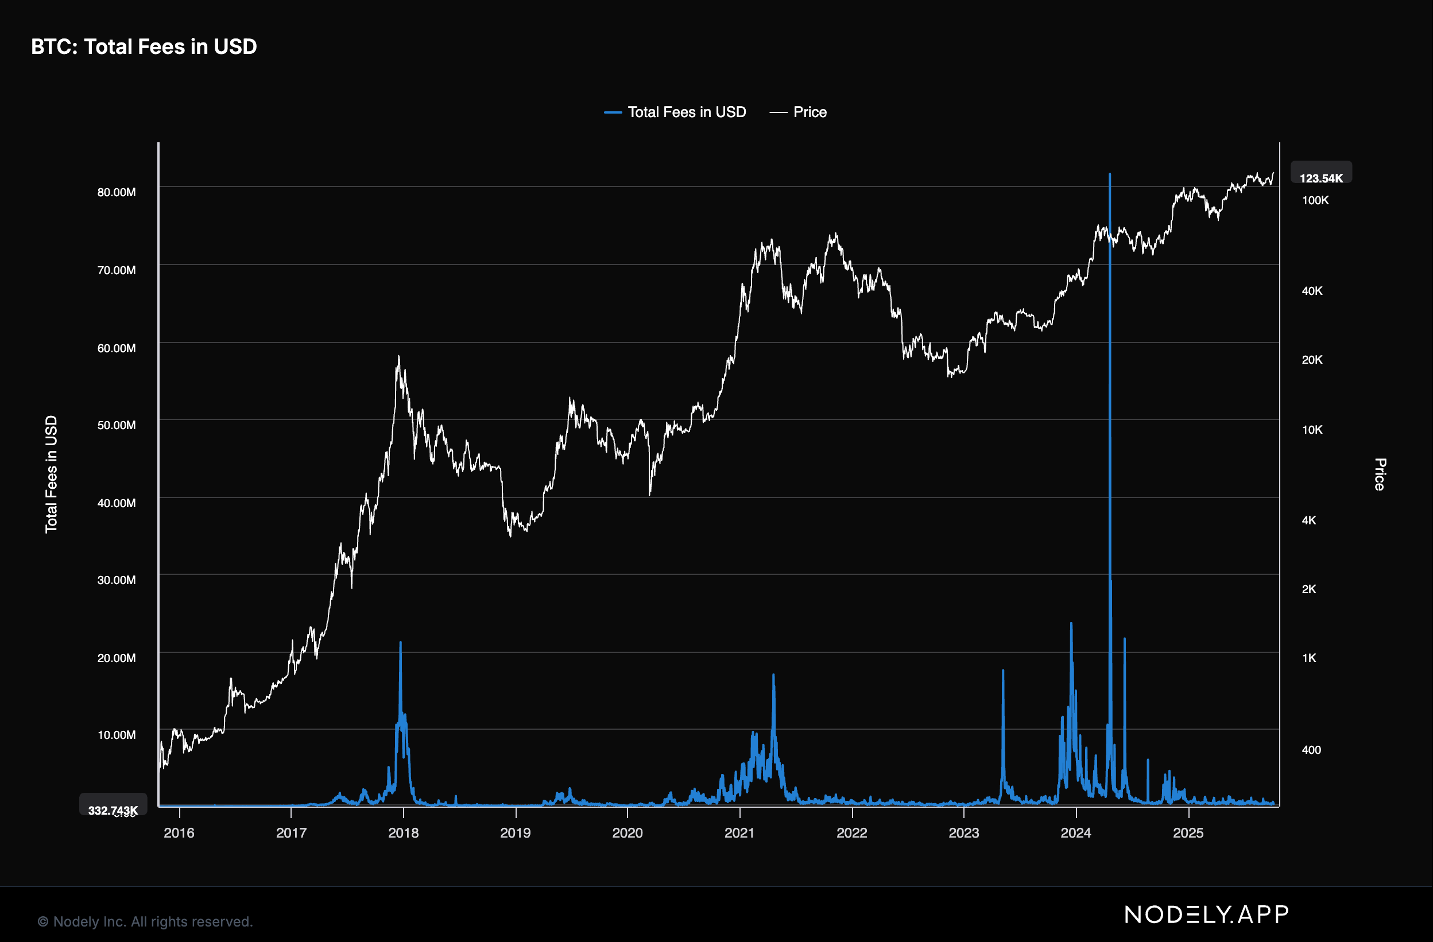Screen dimensions: 1433x942
Task: Select the 2021 x-axis tick label
Action: pyautogui.click(x=739, y=832)
